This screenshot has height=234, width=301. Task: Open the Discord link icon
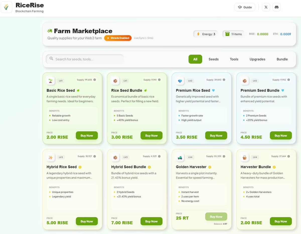pos(276,7)
